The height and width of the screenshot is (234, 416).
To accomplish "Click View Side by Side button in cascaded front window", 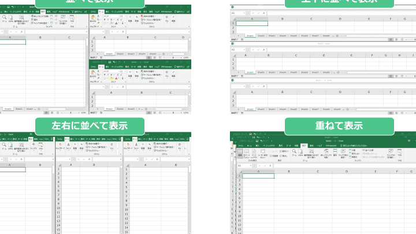I will pyautogui.click(x=369, y=150).
